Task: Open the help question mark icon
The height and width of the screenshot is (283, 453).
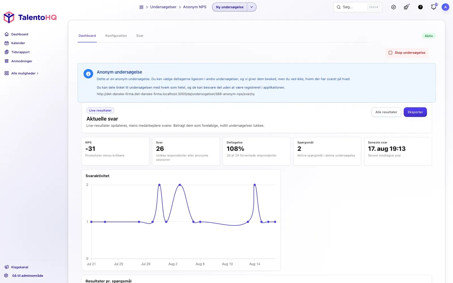Action: point(420,7)
